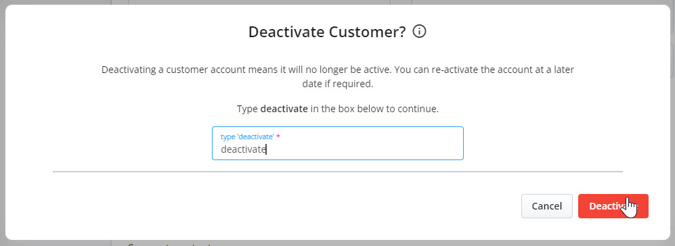Focus the type 'deactivate' input box

click(337, 143)
